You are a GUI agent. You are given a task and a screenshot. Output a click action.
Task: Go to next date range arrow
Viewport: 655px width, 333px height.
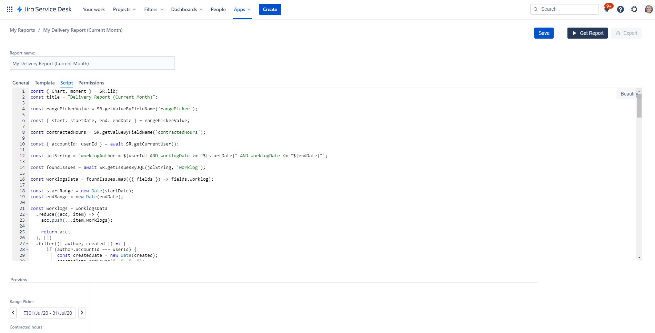point(82,313)
